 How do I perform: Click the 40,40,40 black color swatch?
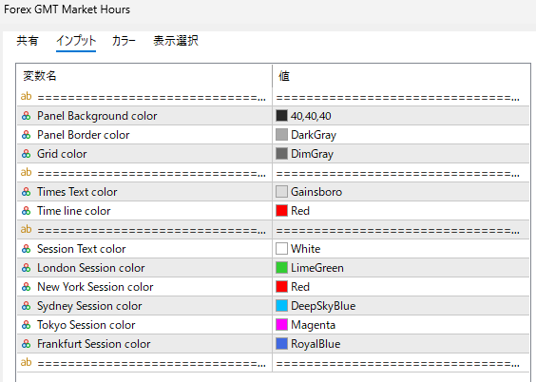281,116
